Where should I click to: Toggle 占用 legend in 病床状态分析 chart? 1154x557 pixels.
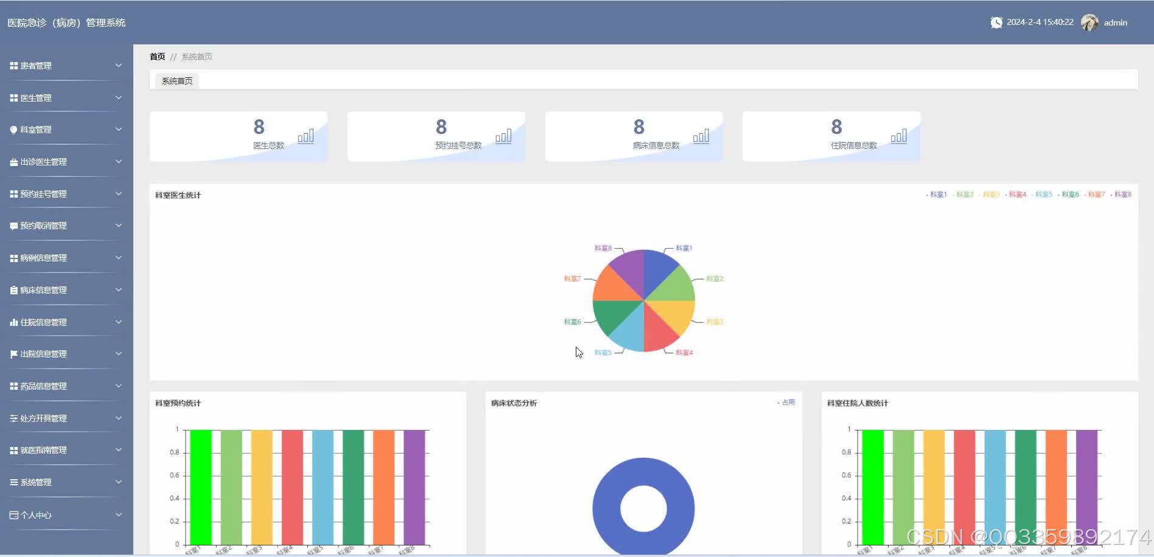point(786,403)
